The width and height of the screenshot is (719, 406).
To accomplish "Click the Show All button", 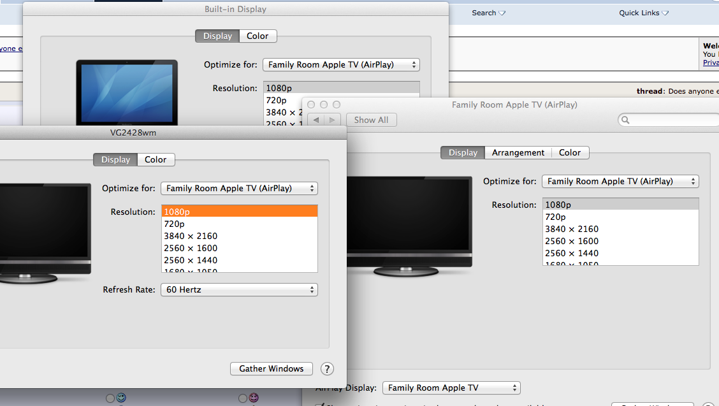I will point(372,120).
